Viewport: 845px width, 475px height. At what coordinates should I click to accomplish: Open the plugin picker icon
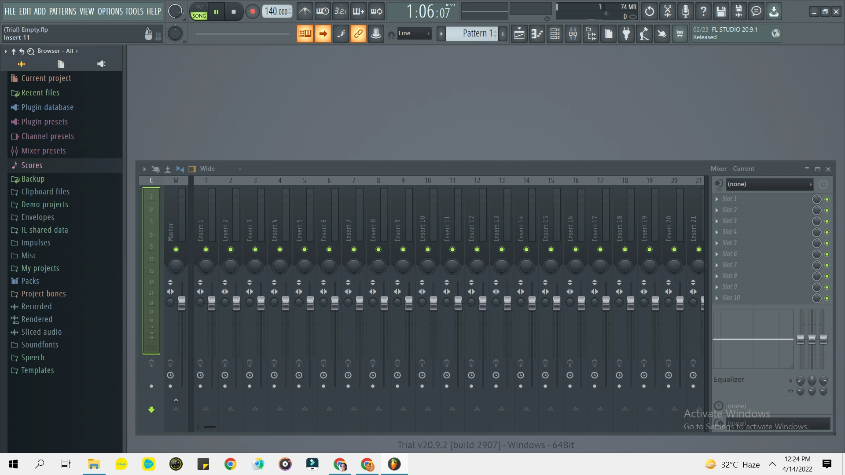click(x=626, y=33)
